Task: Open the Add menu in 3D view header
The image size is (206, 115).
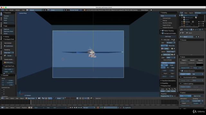Action: click(x=17, y=98)
